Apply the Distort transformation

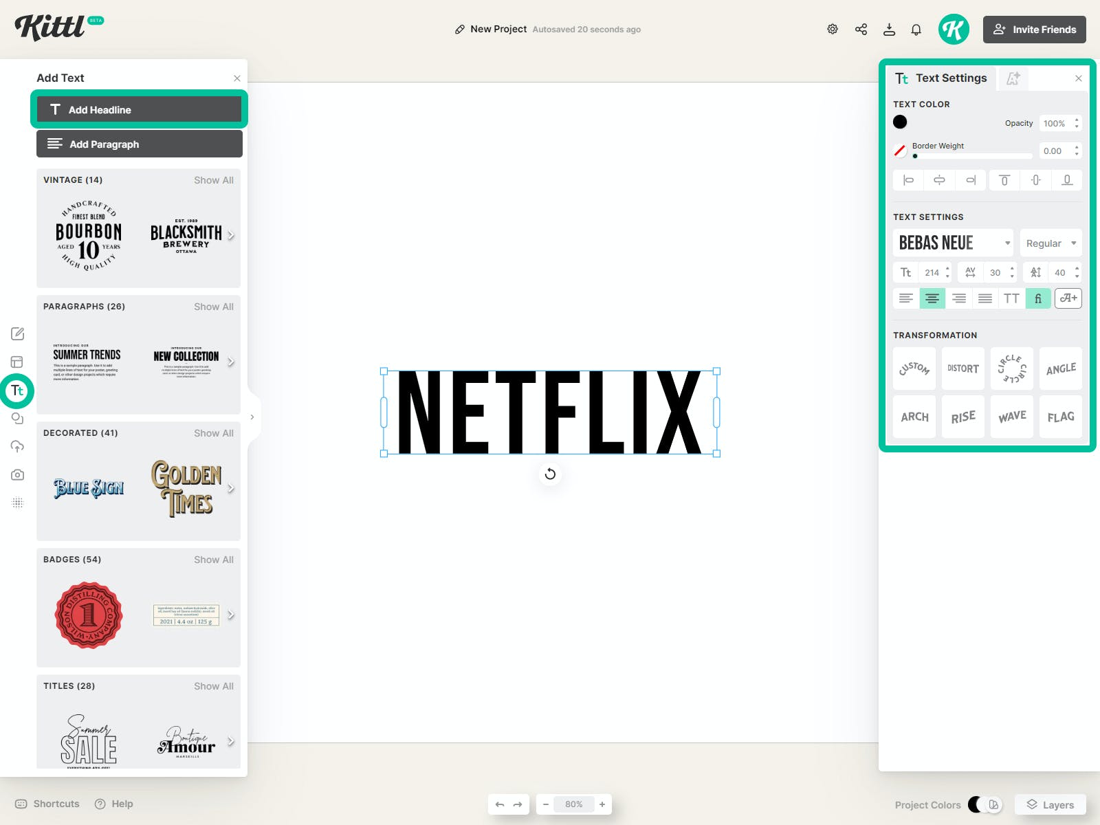[963, 368]
